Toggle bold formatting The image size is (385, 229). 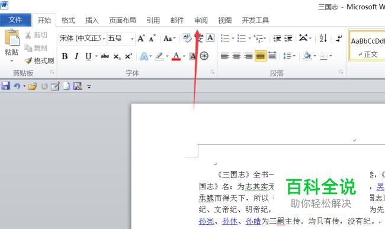click(x=65, y=56)
